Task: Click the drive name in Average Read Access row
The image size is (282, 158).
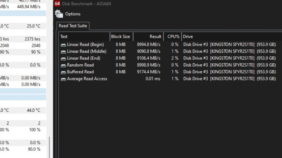Action: coord(230,79)
